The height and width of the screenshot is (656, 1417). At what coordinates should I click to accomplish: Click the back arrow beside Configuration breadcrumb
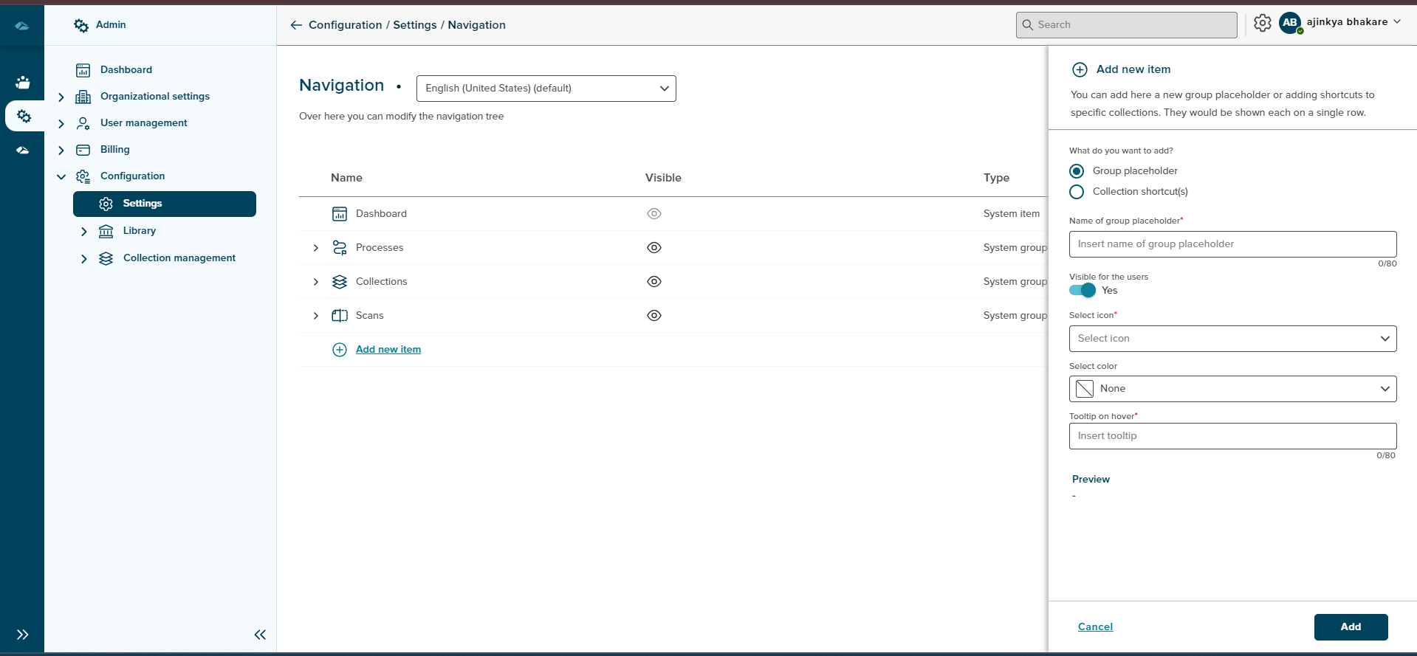[296, 25]
